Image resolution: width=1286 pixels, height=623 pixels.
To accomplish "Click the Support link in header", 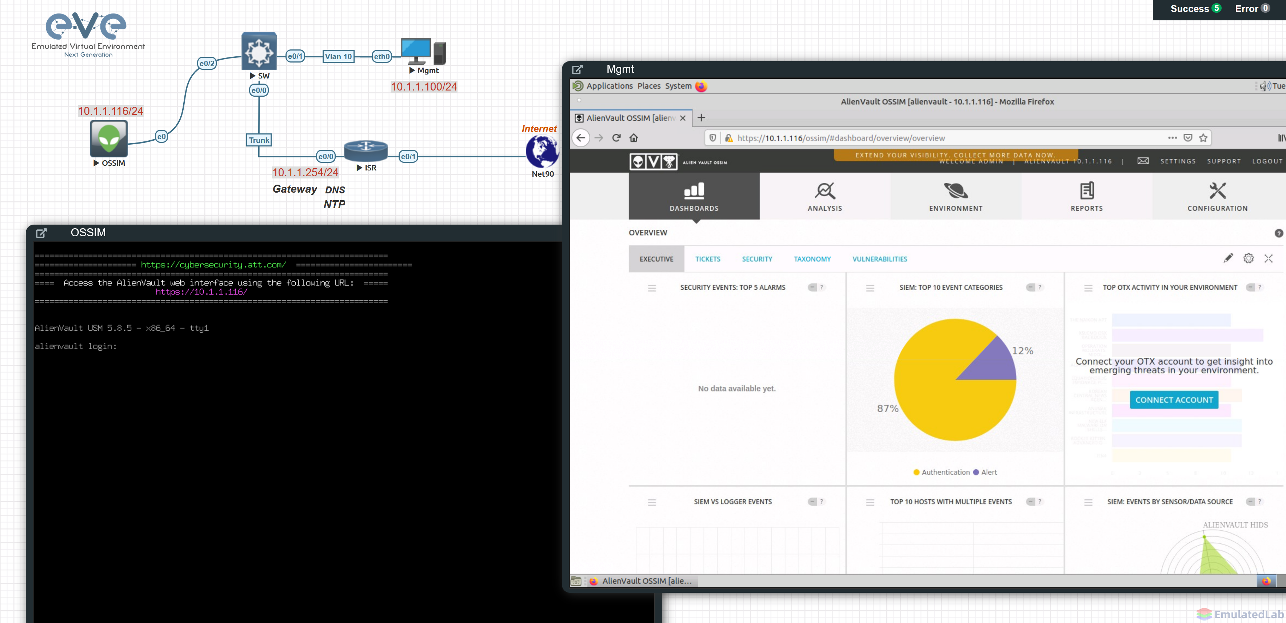I will pos(1223,161).
